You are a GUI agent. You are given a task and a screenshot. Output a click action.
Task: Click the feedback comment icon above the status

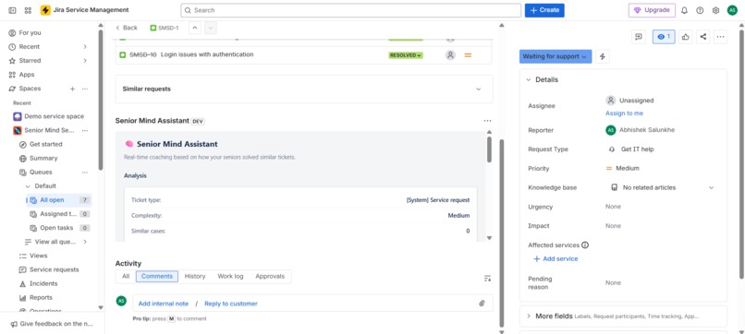(x=639, y=37)
